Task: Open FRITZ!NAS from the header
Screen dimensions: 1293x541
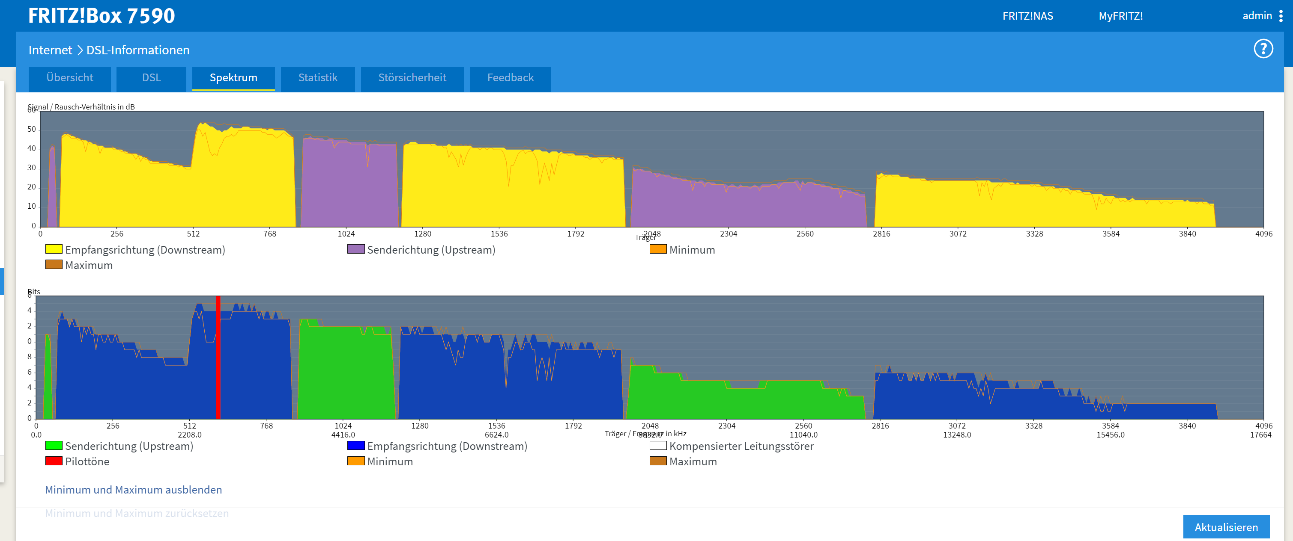Action: 1027,16
